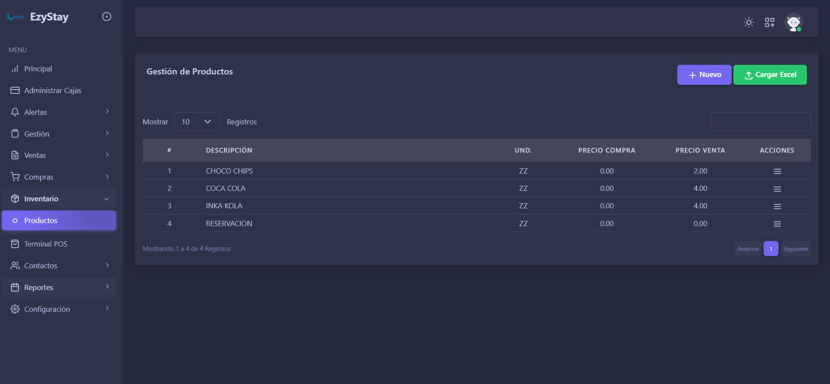Image resolution: width=830 pixels, height=384 pixels.
Task: Go to Principal dashboard menu item
Action: pos(38,69)
